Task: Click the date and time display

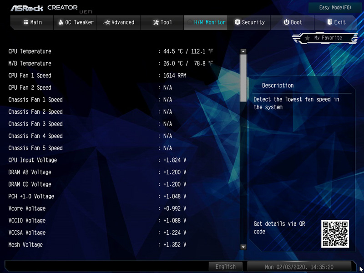Action: pos(299,267)
